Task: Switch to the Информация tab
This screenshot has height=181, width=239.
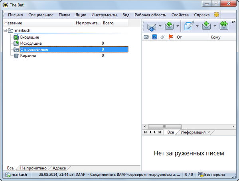Action: [193, 132]
